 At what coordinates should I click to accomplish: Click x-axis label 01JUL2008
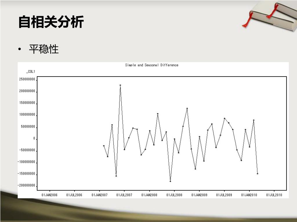[174, 195]
